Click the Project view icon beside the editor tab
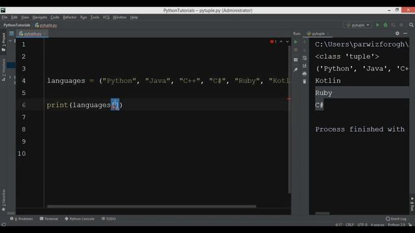The image size is (415, 233). 12,34
